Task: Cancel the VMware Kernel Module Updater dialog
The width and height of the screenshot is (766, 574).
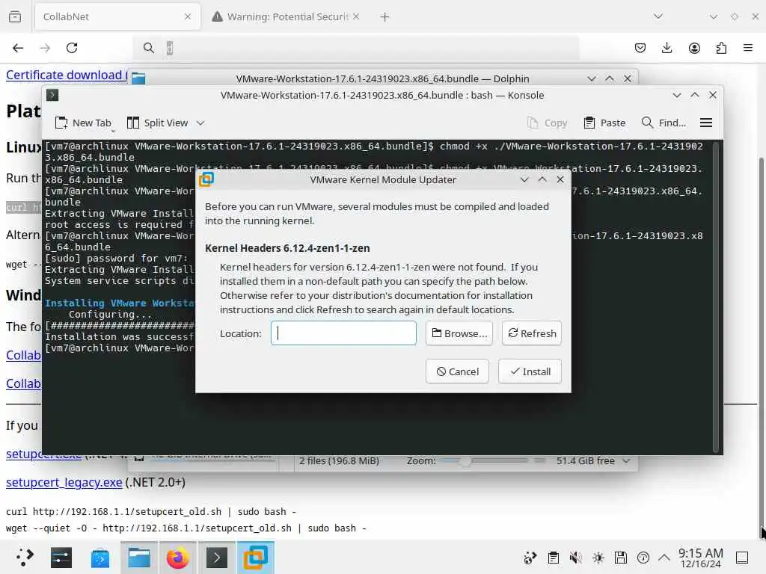Action: click(x=457, y=371)
